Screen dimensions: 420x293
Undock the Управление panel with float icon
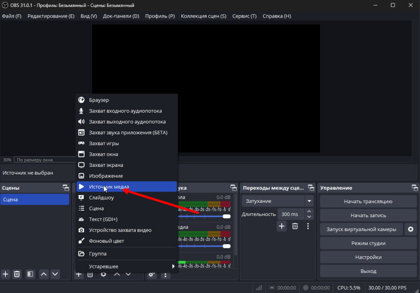(x=415, y=188)
